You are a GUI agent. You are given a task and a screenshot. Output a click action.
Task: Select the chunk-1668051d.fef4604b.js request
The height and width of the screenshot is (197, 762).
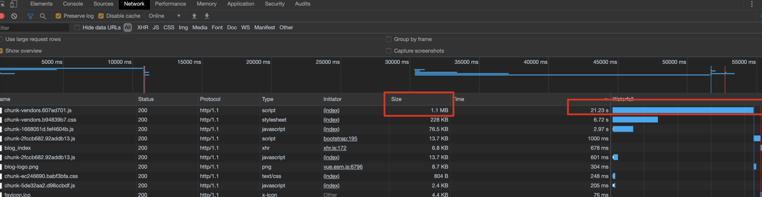39,129
